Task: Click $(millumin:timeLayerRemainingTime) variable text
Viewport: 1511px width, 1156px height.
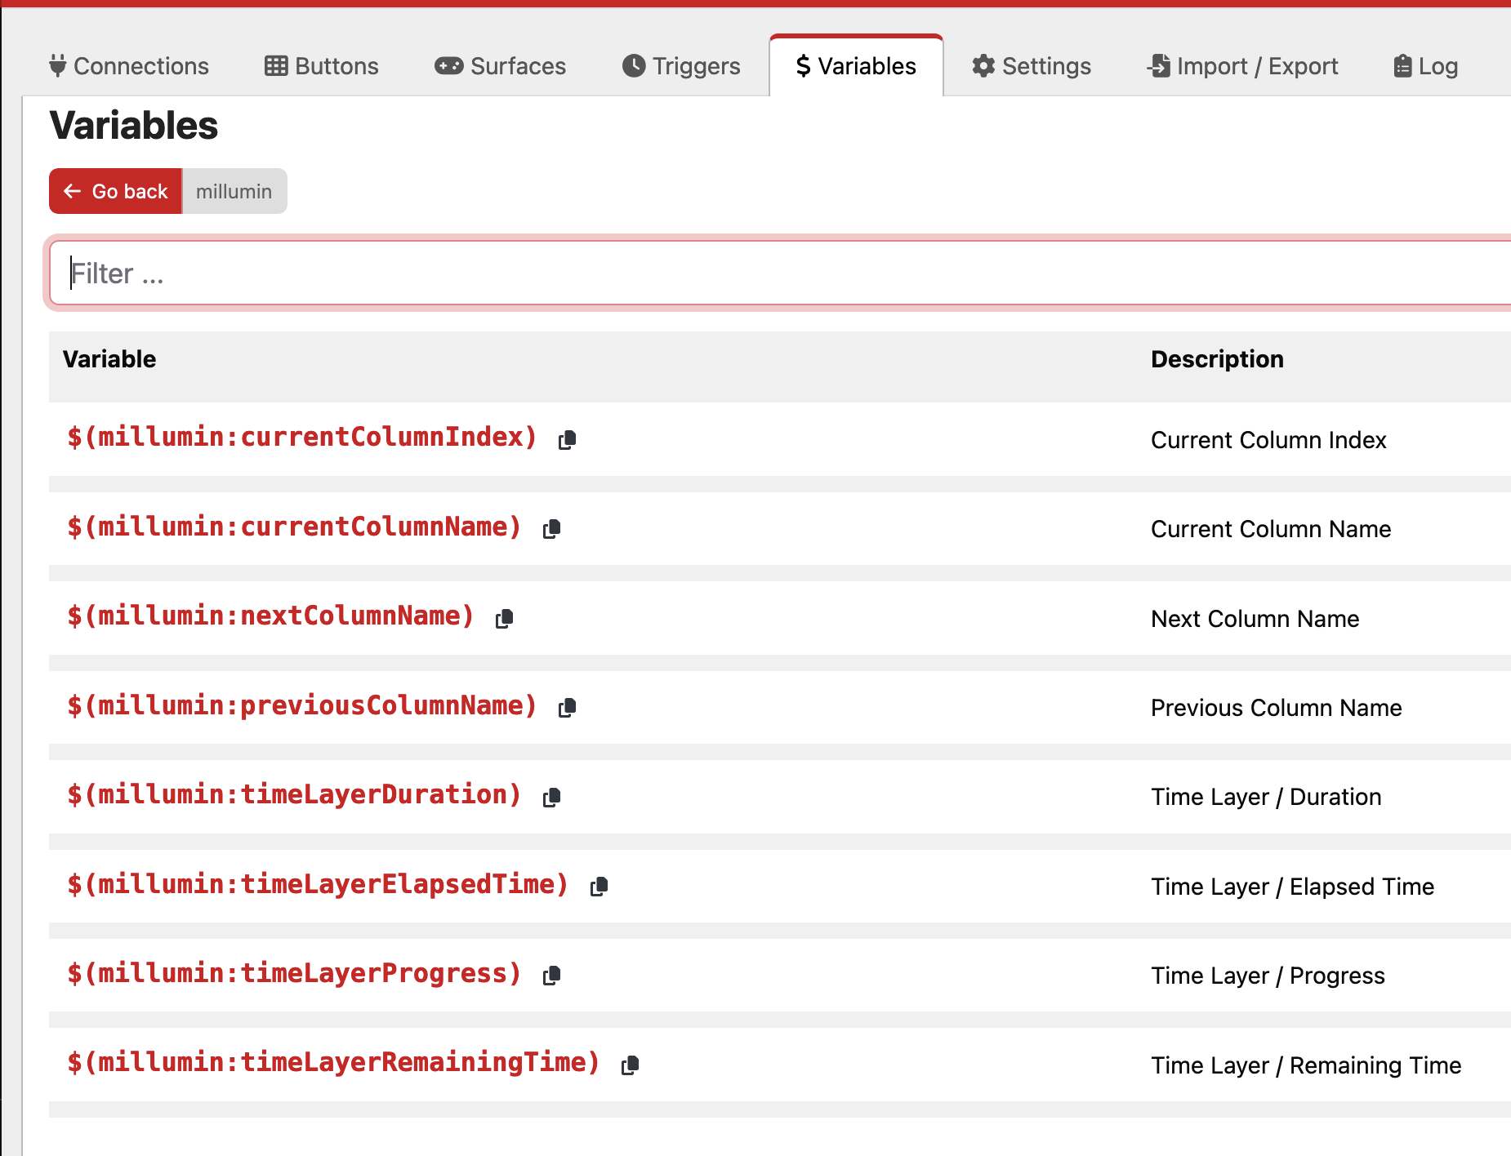Action: pos(333,1063)
